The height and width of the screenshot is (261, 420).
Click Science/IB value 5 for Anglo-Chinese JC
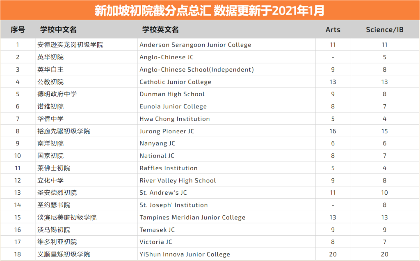384,57
